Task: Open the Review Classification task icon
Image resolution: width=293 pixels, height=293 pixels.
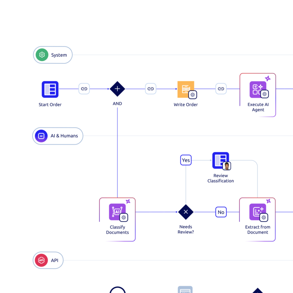Action: click(220, 160)
